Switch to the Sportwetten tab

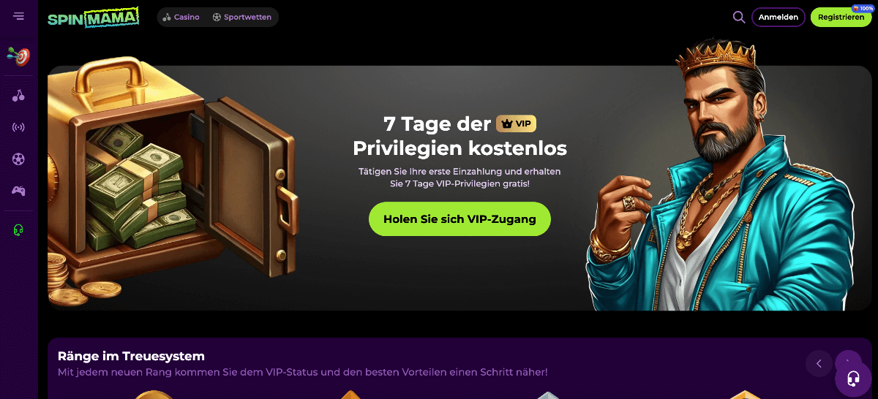click(x=242, y=17)
